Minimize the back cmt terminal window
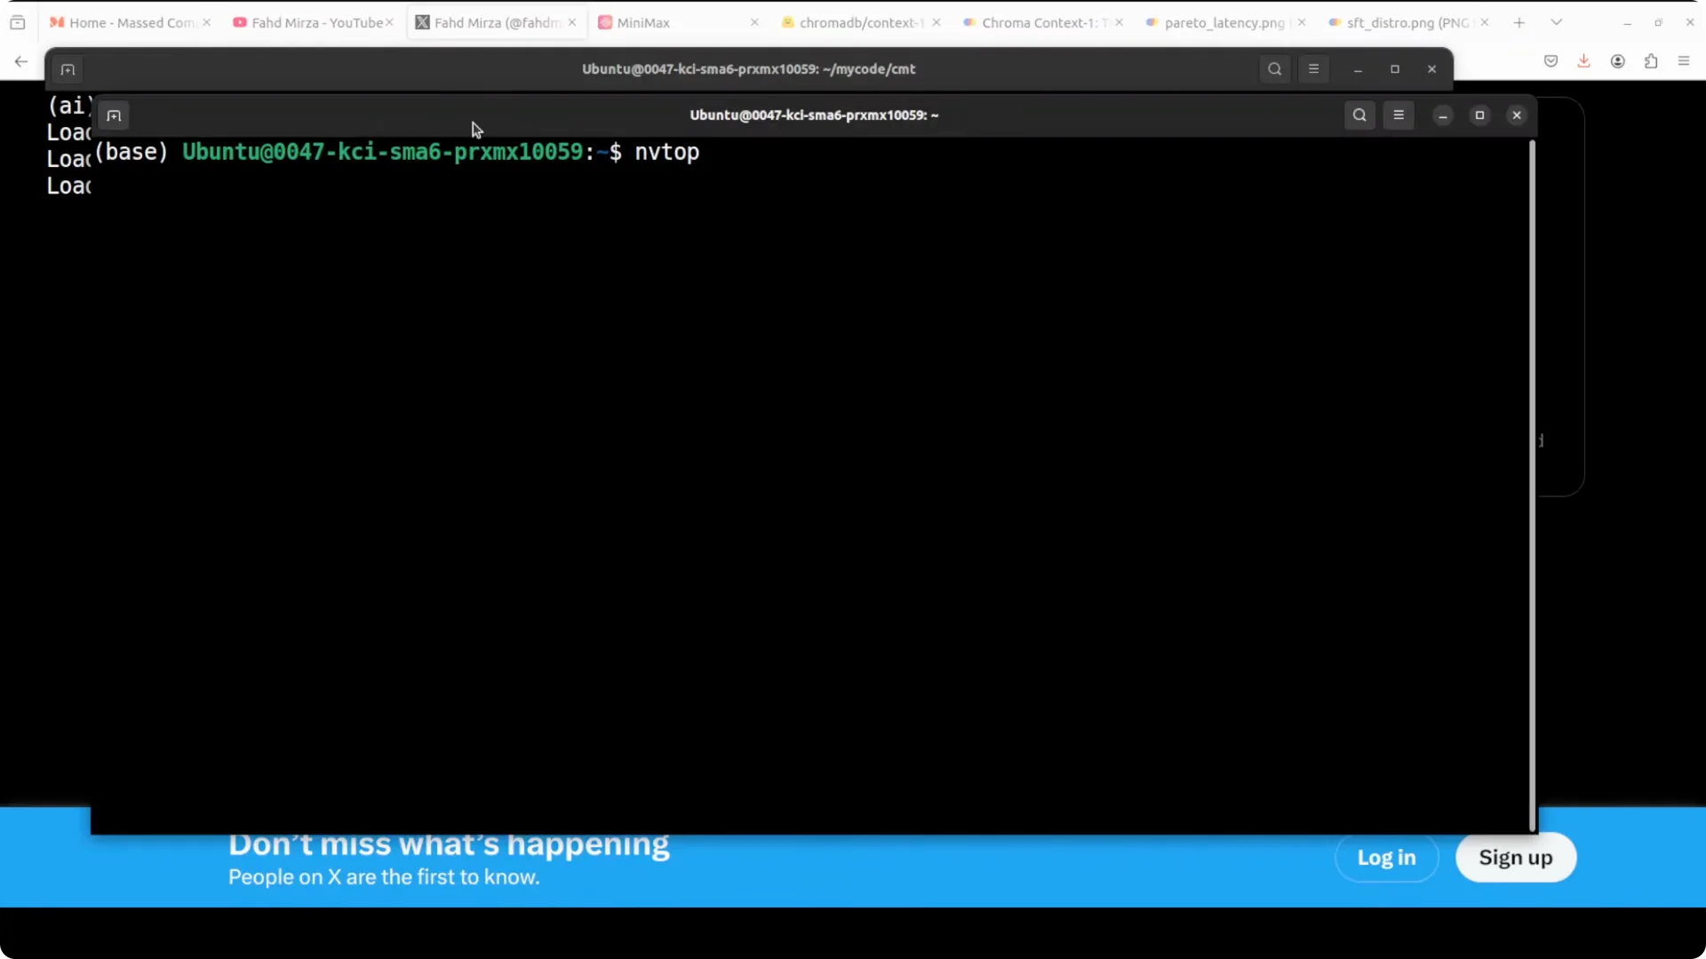1706x959 pixels. point(1358,69)
